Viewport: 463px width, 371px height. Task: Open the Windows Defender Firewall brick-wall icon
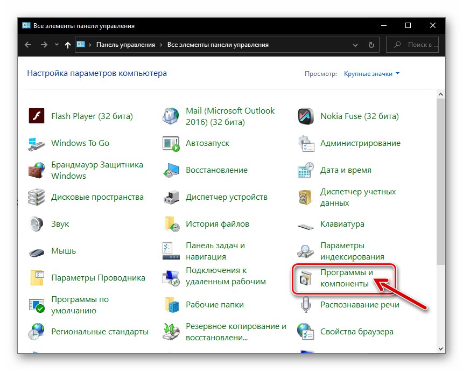[x=36, y=170]
